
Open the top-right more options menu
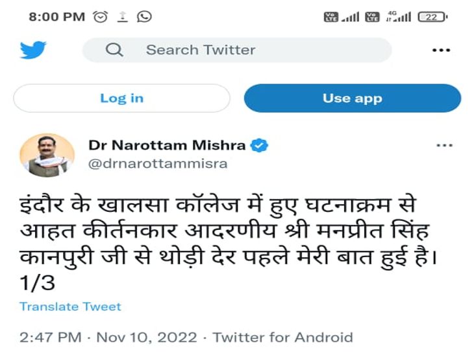click(x=442, y=50)
